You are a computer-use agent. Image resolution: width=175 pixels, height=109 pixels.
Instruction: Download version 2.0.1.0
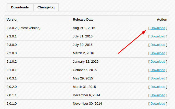(158, 104)
